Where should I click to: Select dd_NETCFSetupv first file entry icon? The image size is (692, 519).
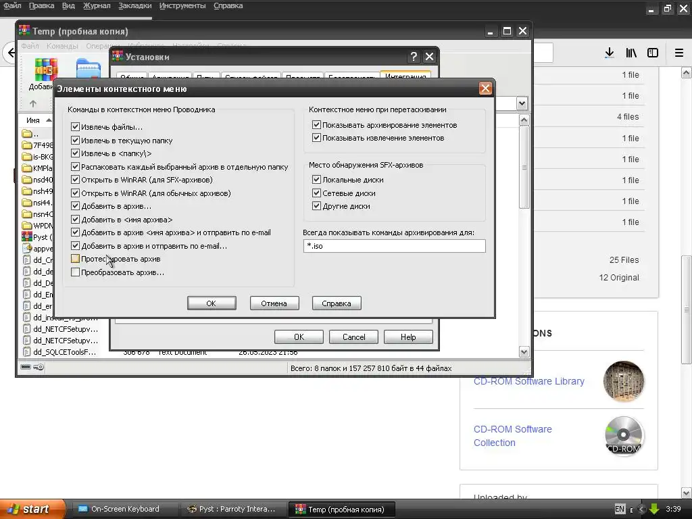coord(26,329)
